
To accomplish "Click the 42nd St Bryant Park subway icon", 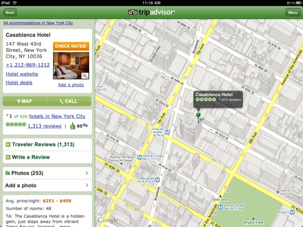I will coord(220,207).
